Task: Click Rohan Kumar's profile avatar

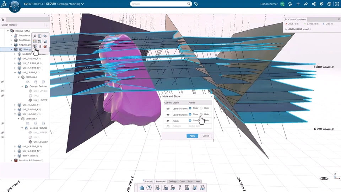Action: 282,4
